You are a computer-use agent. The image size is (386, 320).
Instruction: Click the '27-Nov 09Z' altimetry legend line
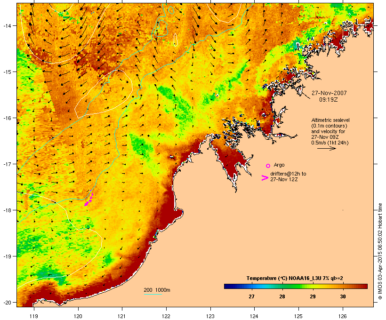pyautogui.click(x=325, y=137)
